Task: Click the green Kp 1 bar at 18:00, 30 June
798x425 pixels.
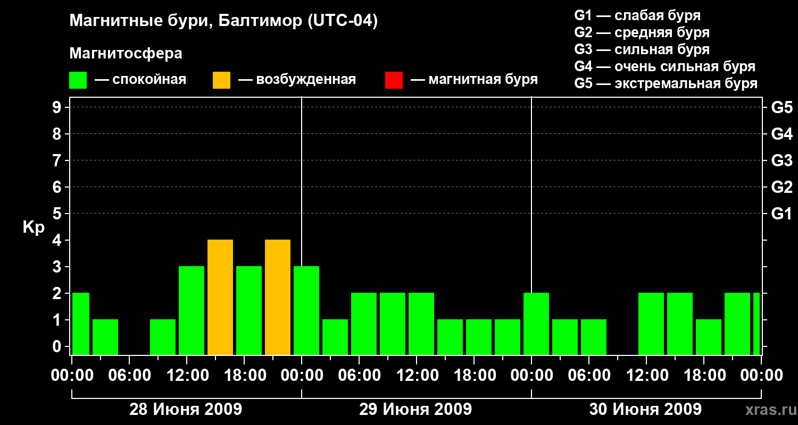Action: click(x=709, y=337)
